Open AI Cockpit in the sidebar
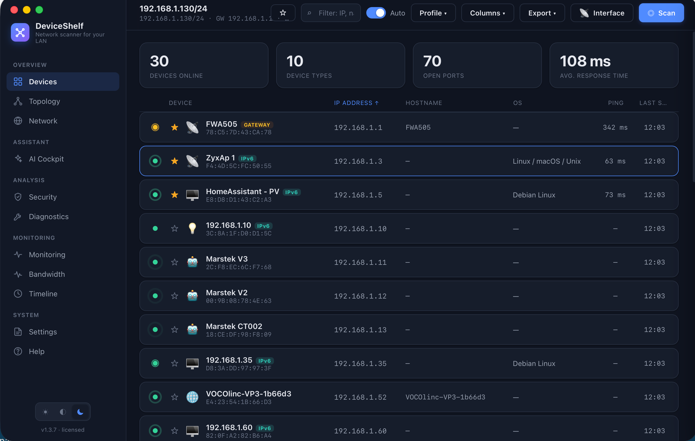This screenshot has height=441, width=695. click(63, 159)
